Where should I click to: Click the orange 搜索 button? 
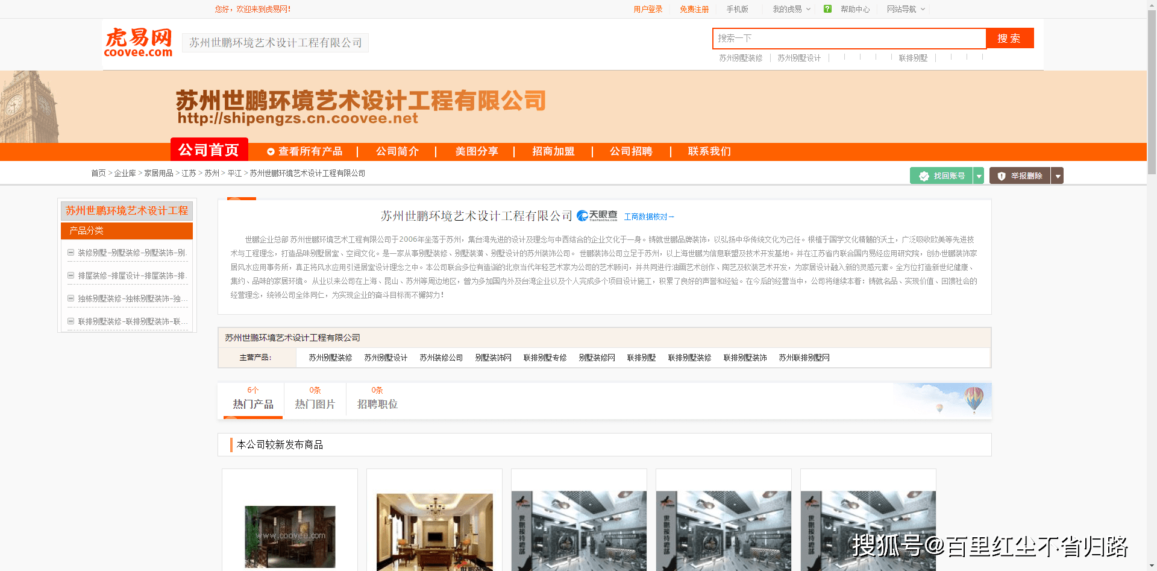1009,38
